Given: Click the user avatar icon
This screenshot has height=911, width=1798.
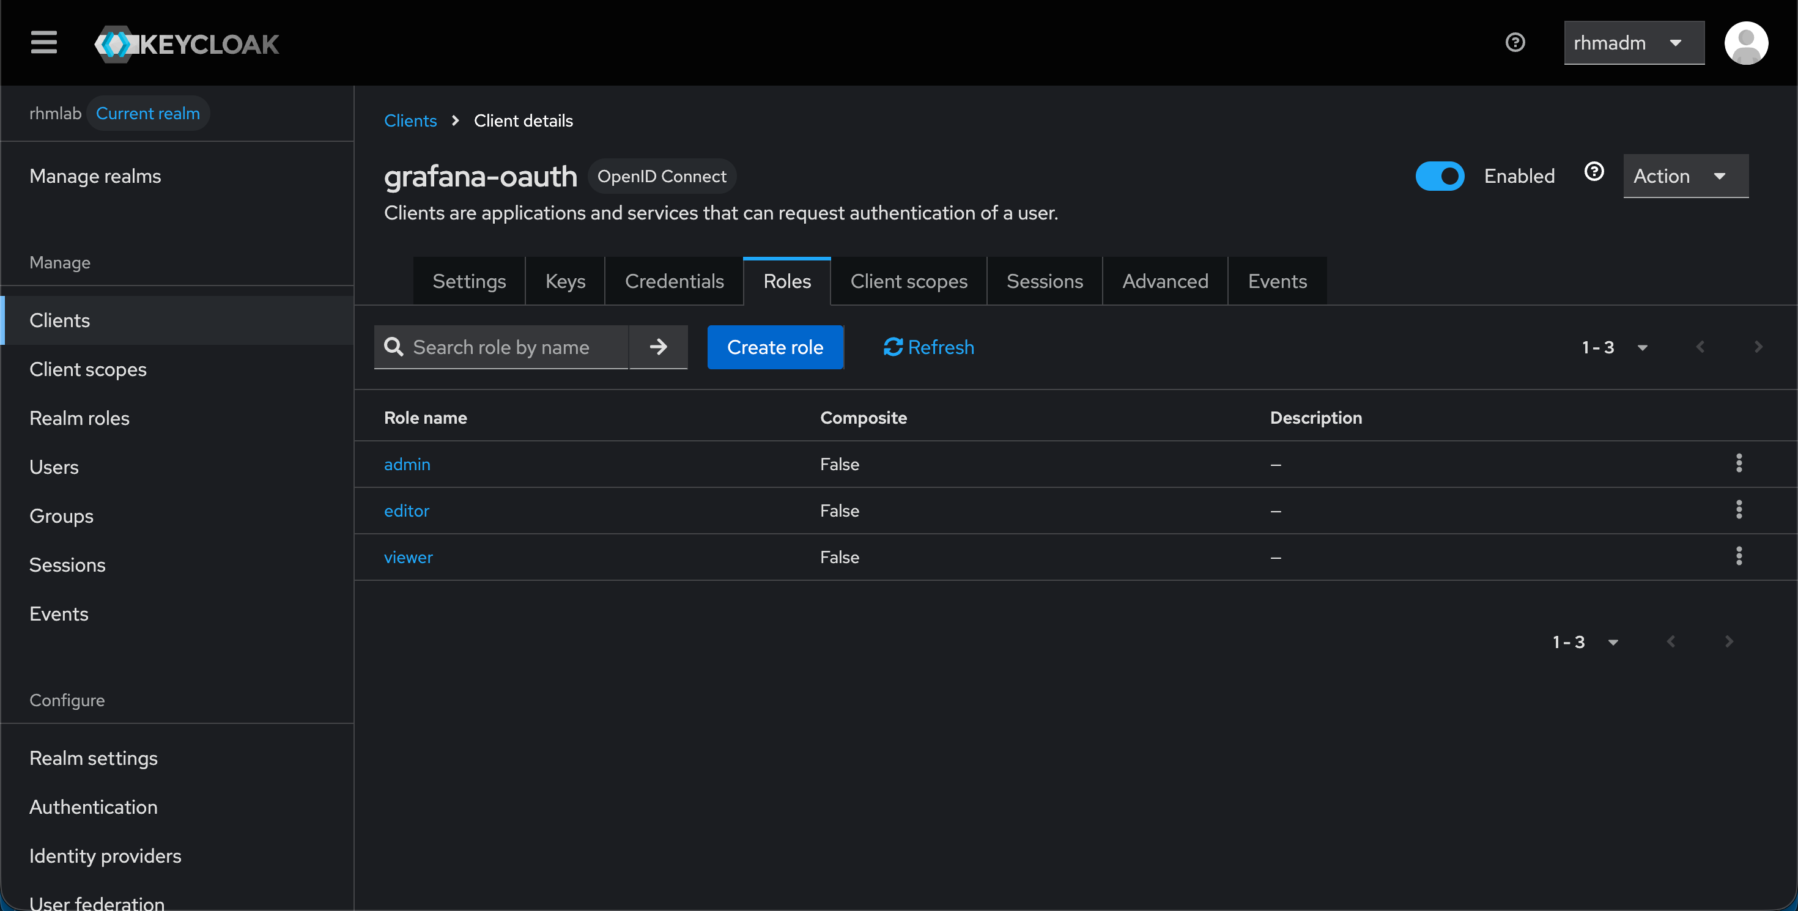Looking at the screenshot, I should [x=1745, y=43].
